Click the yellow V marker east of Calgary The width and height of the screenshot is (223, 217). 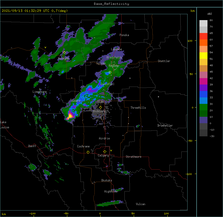click(x=111, y=151)
